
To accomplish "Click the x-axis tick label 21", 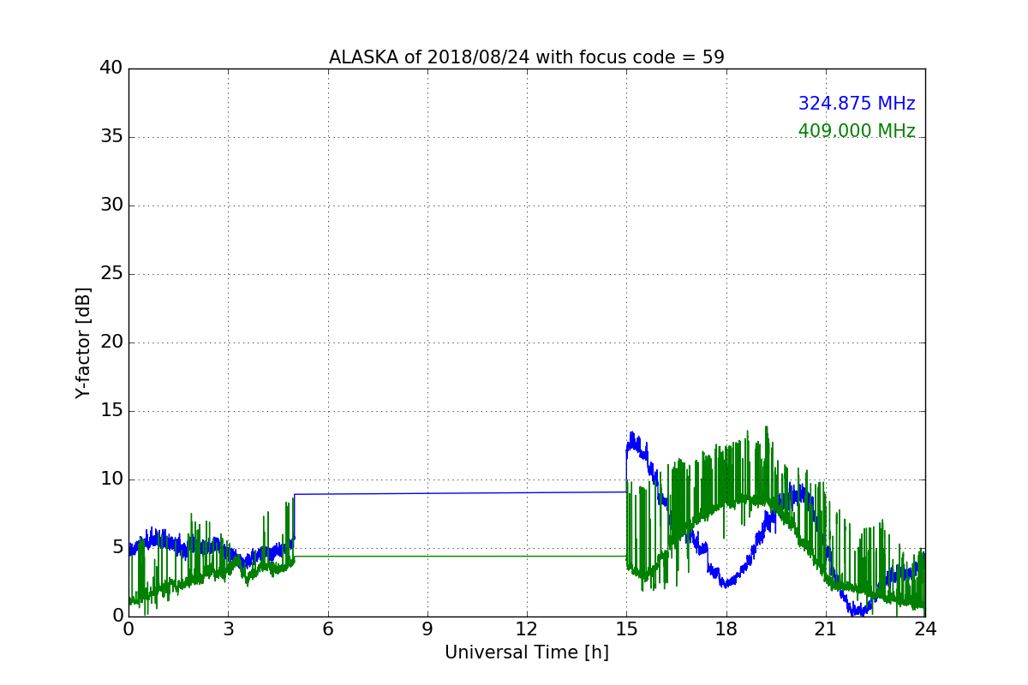I will point(825,629).
